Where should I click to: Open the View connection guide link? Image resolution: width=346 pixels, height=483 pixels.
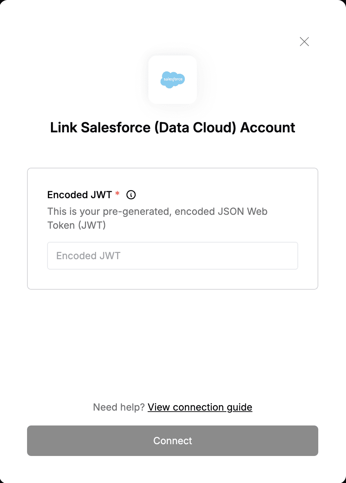[x=200, y=407]
